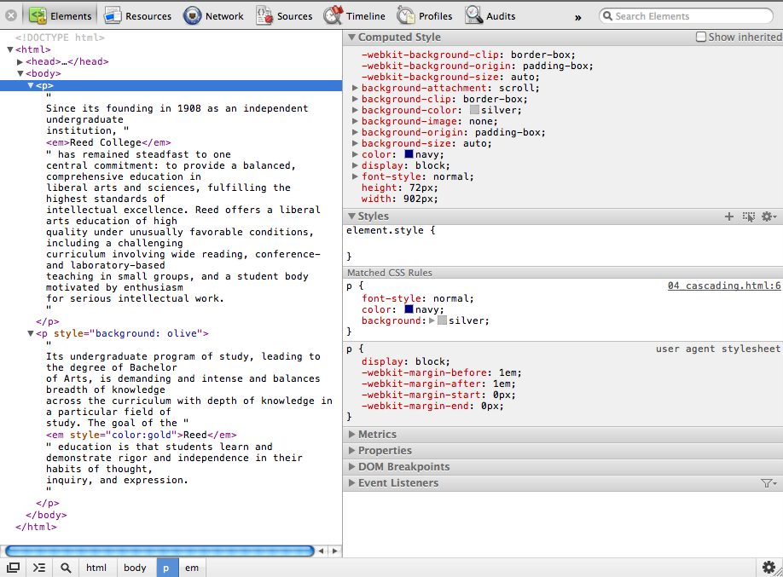Enable the Show inherited checkbox
Image resolution: width=783 pixels, height=577 pixels.
[x=701, y=38]
